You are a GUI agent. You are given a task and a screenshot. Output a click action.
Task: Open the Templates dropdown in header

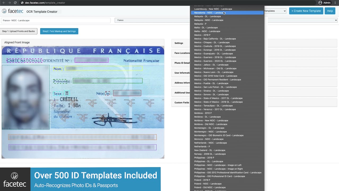[275, 11]
